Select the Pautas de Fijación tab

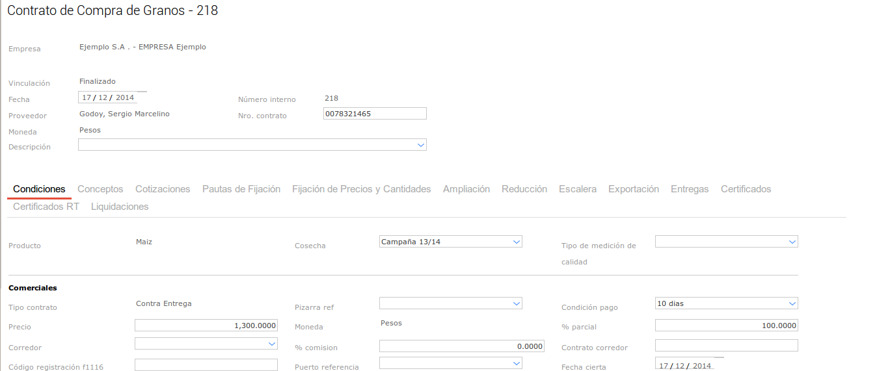[241, 189]
